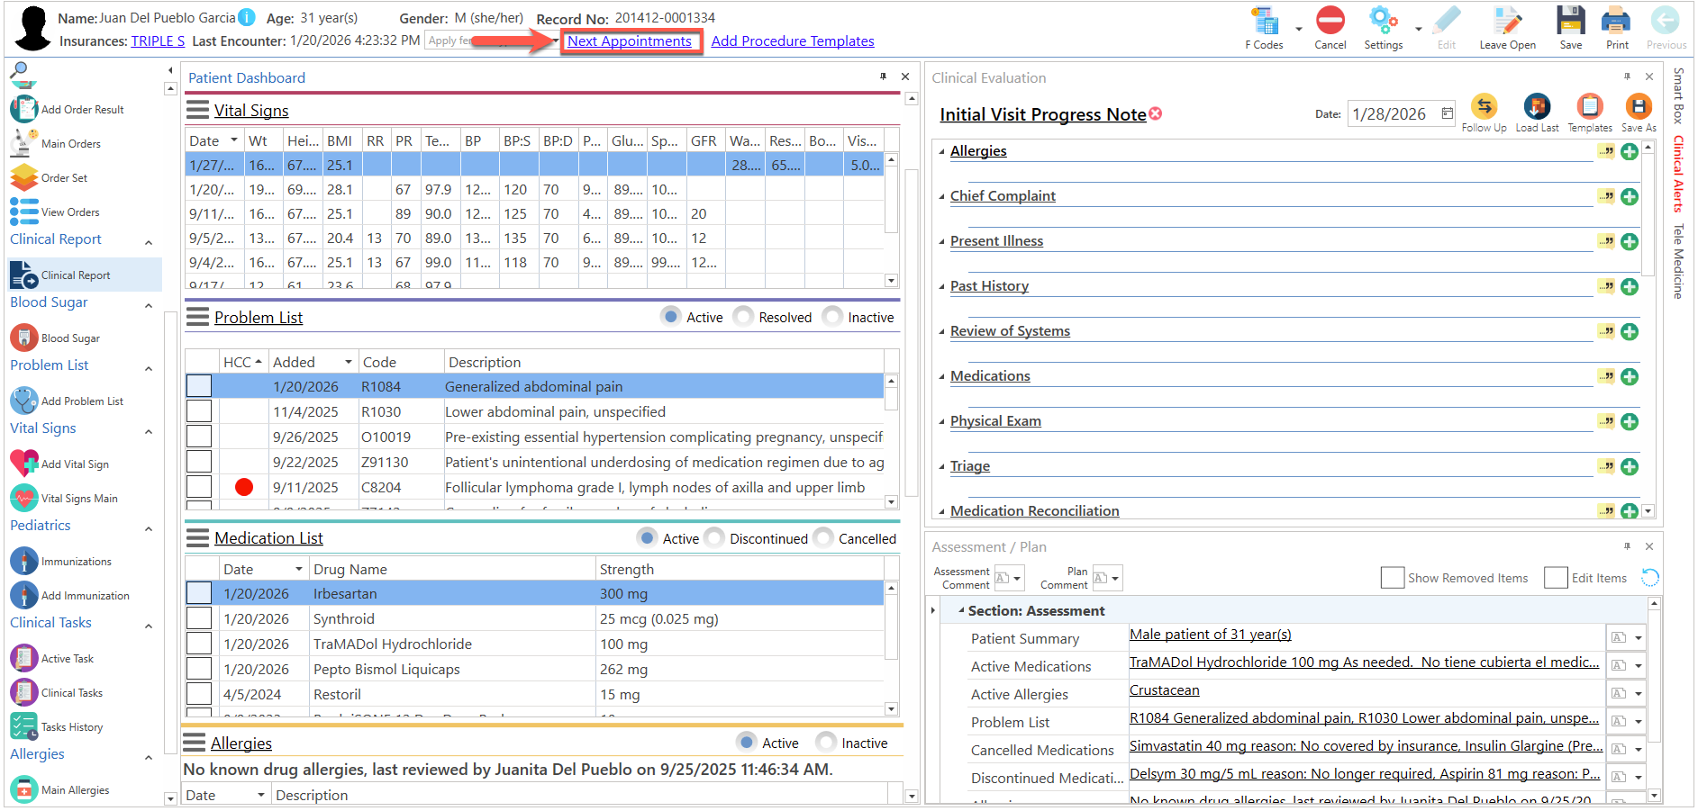The width and height of the screenshot is (1698, 811).
Task: Open the Problem List hamburger menu
Action: click(197, 317)
